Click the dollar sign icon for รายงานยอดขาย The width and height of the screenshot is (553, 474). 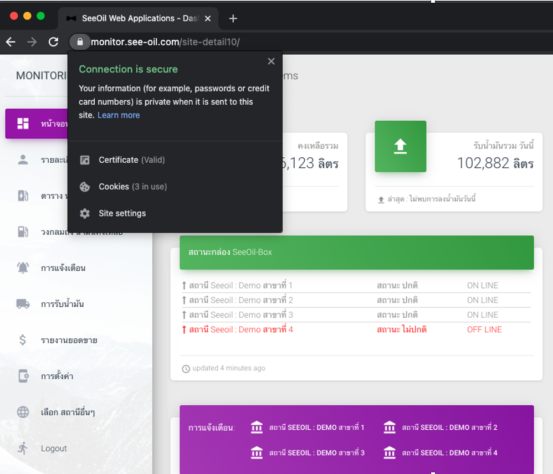[x=23, y=340]
